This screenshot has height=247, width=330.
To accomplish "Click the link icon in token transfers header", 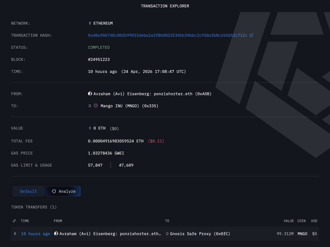I will click(x=14, y=221).
